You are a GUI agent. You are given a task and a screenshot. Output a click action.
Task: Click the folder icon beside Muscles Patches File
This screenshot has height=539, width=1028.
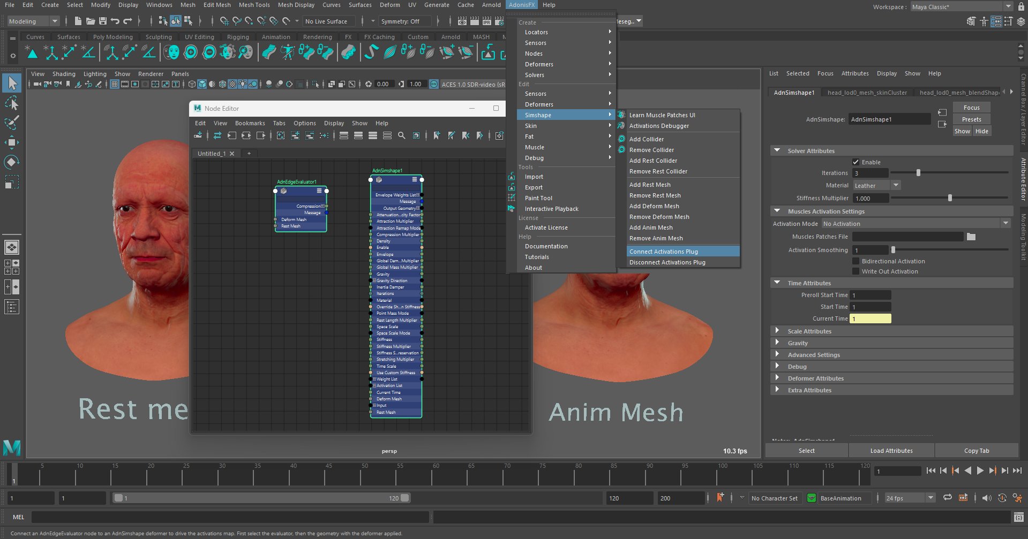(971, 237)
